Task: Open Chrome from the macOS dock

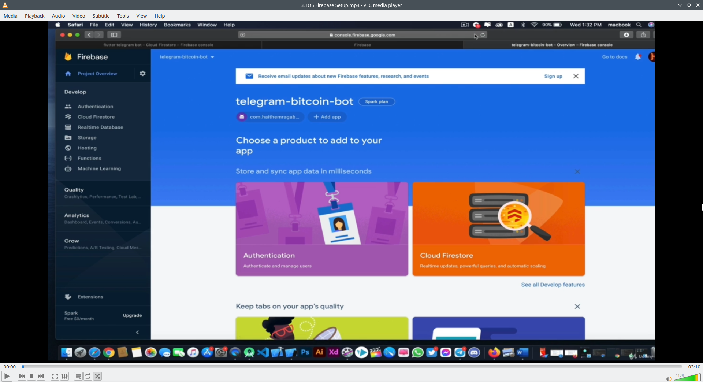Action: (x=109, y=352)
